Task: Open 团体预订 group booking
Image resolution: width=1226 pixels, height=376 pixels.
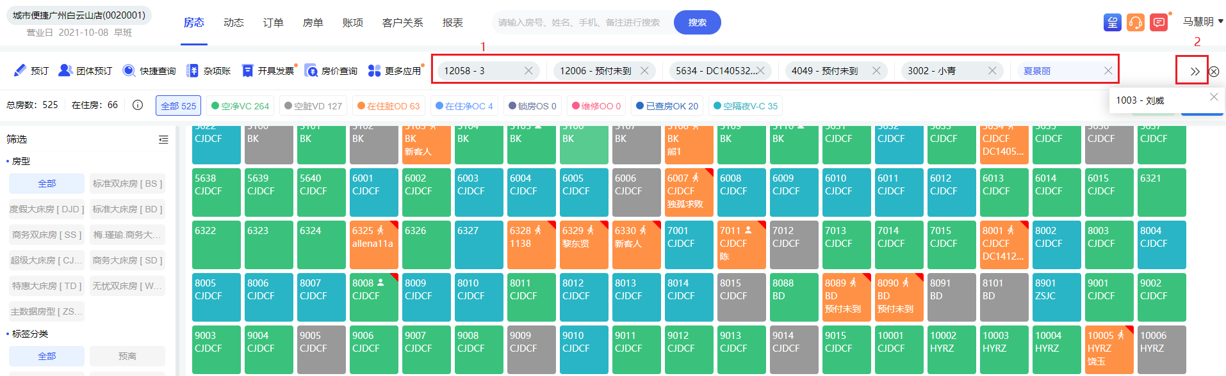Action: click(x=85, y=71)
